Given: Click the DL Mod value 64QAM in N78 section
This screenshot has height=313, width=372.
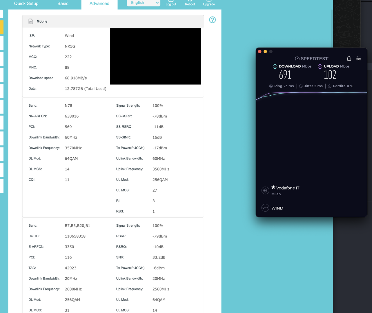Looking at the screenshot, I should coord(71,159).
